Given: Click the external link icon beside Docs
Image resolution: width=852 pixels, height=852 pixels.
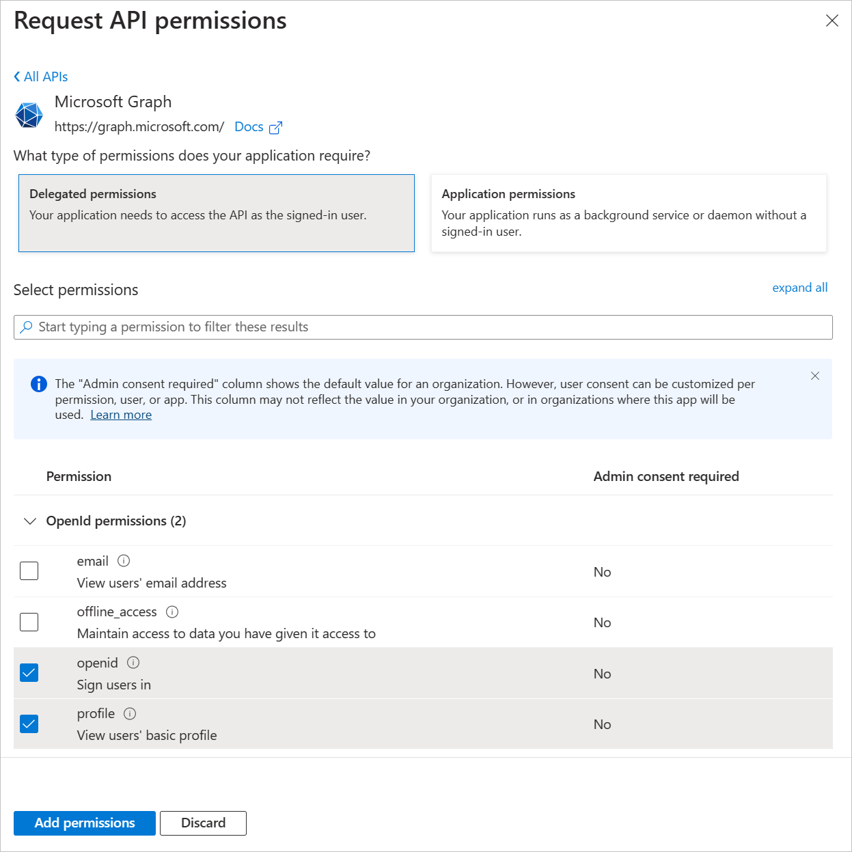Looking at the screenshot, I should (275, 128).
